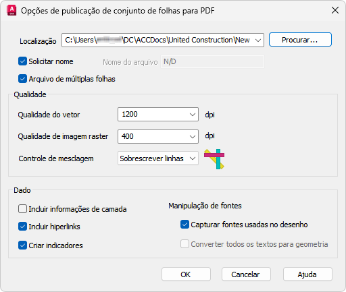The width and height of the screenshot is (346, 292).
Task: Click inside the Localização path field
Action: pyautogui.click(x=157, y=40)
